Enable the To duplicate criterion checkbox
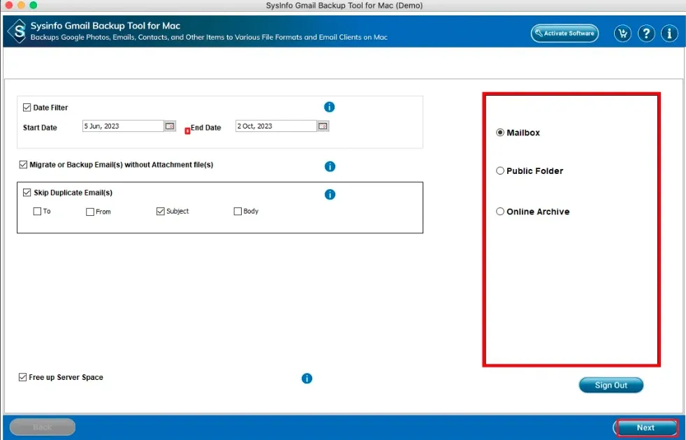The image size is (686, 440). click(x=37, y=211)
